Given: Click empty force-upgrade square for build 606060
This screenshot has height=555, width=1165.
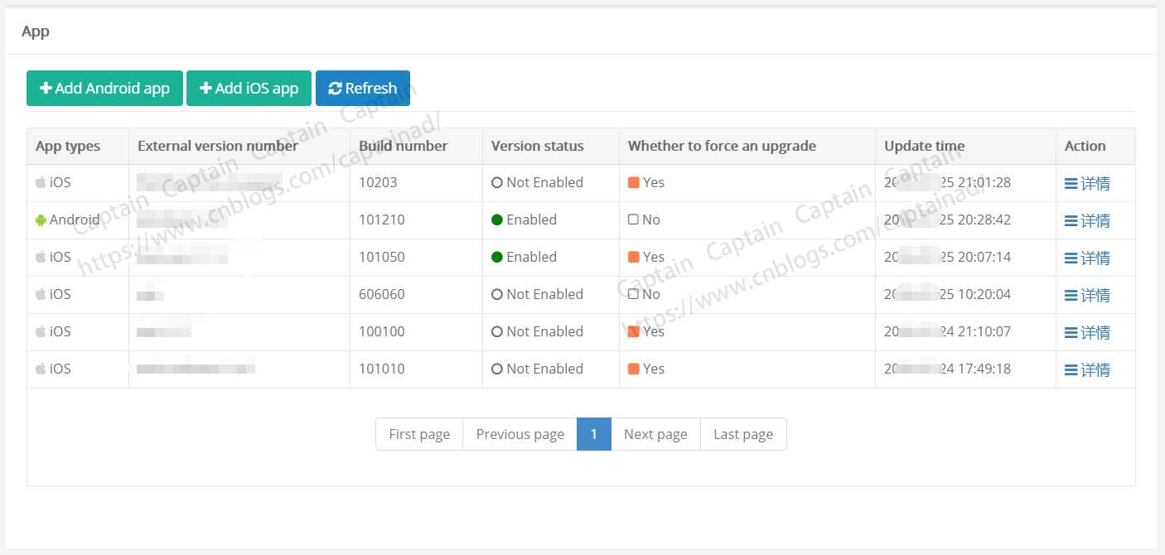Looking at the screenshot, I should [634, 294].
